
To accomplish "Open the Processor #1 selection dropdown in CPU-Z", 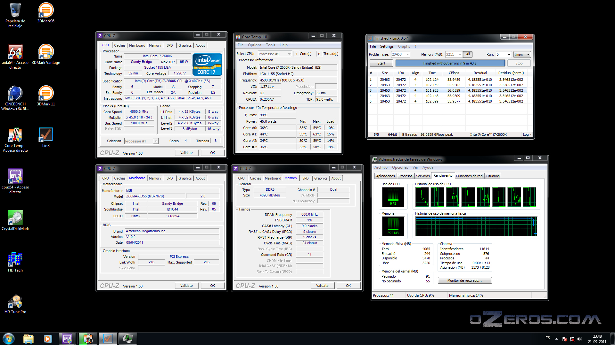I will pyautogui.click(x=141, y=141).
